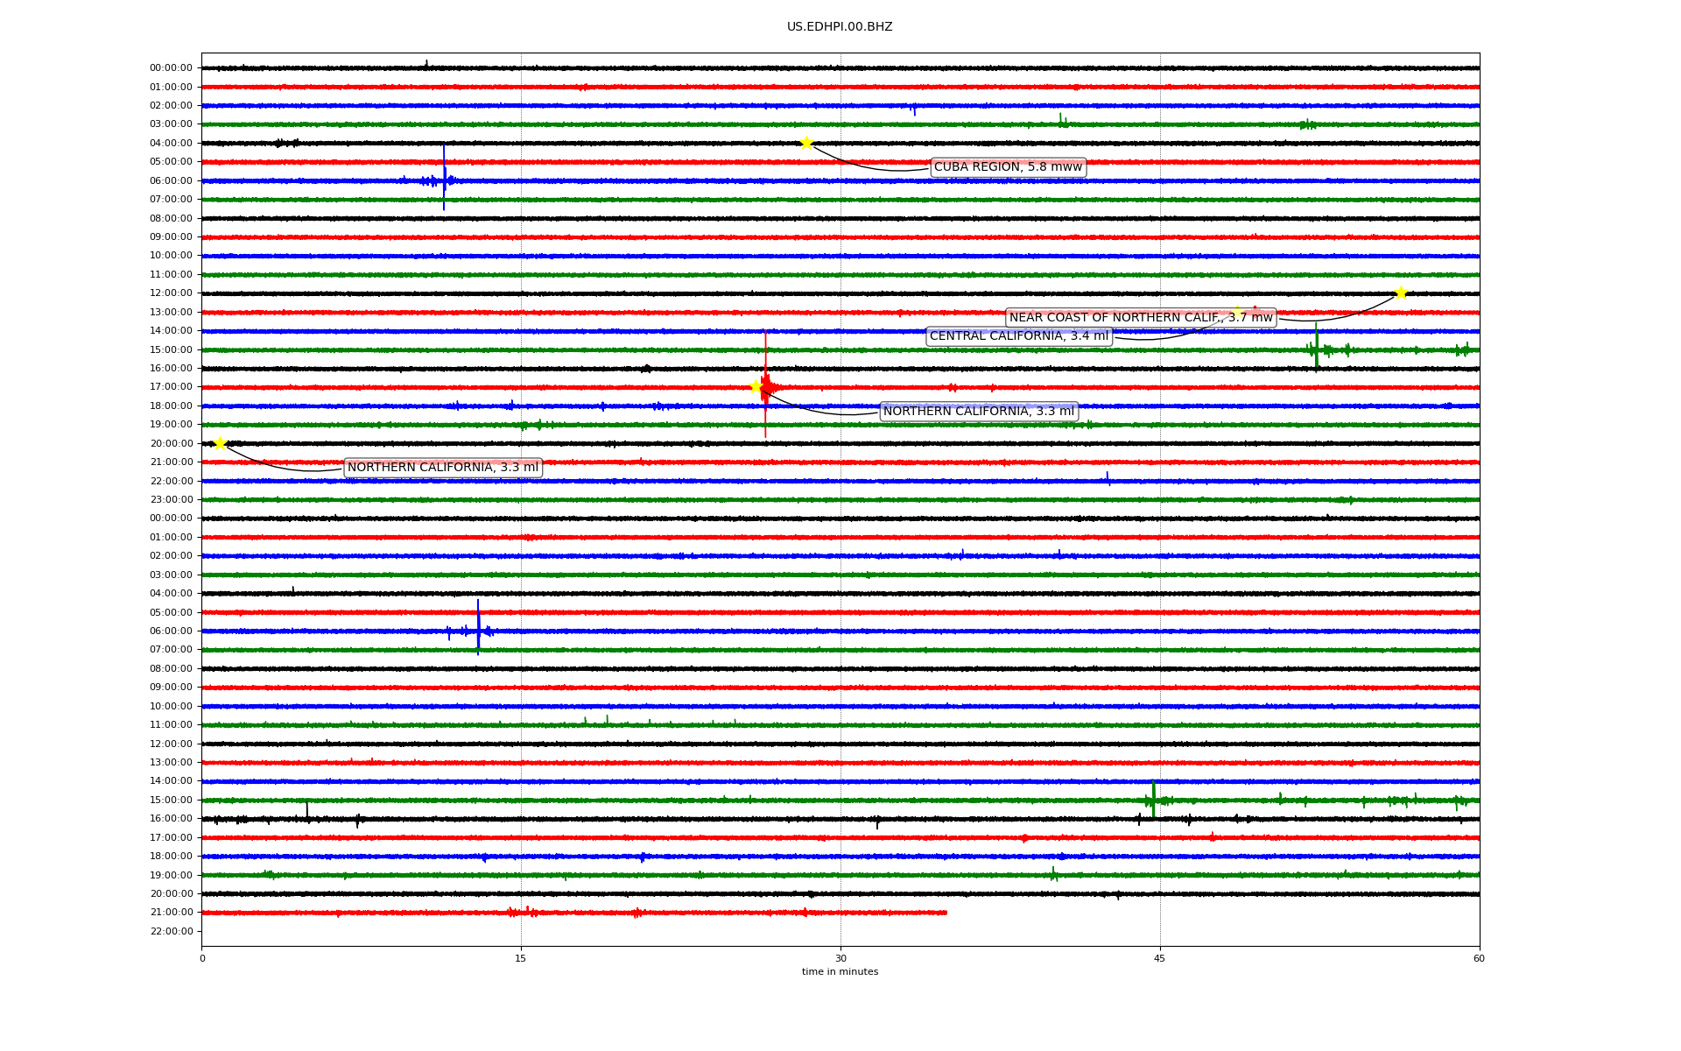
Task: Click the star beside the tall red spike
Action: (x=756, y=386)
